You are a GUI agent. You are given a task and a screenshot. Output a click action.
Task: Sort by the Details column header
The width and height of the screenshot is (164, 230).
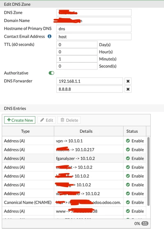click(89, 131)
